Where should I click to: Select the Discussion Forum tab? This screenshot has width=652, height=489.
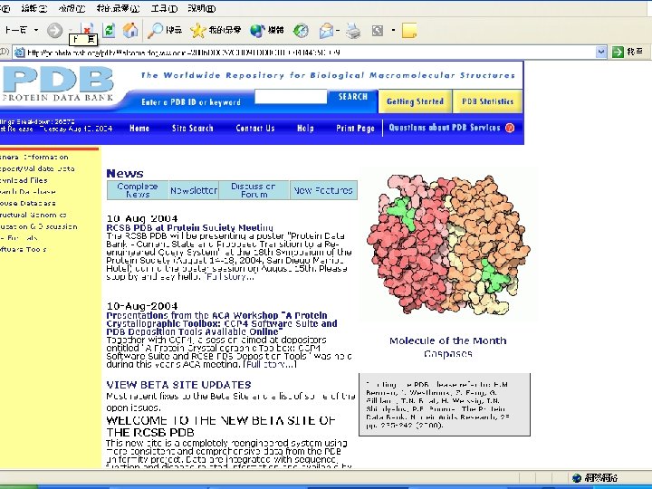coord(254,190)
